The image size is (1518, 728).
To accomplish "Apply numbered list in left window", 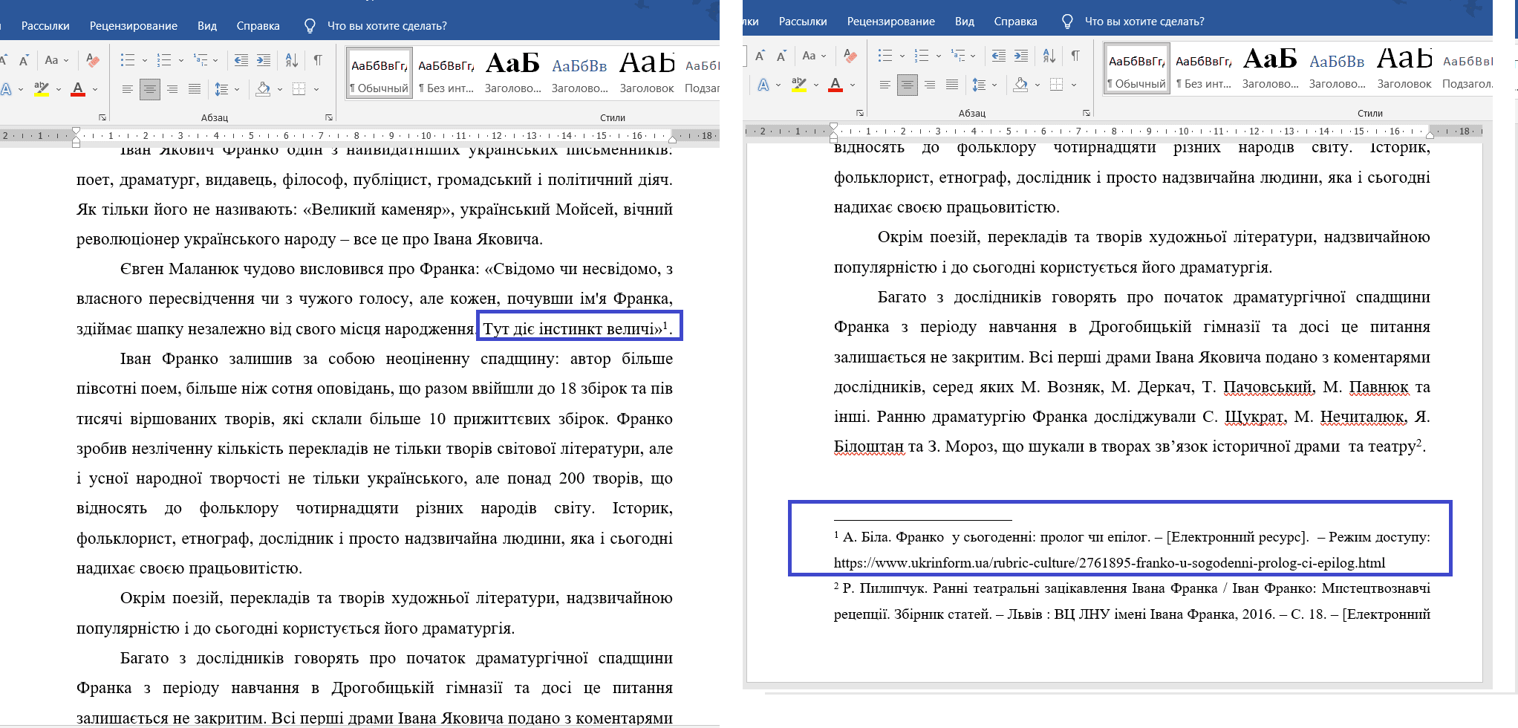I will 164,60.
